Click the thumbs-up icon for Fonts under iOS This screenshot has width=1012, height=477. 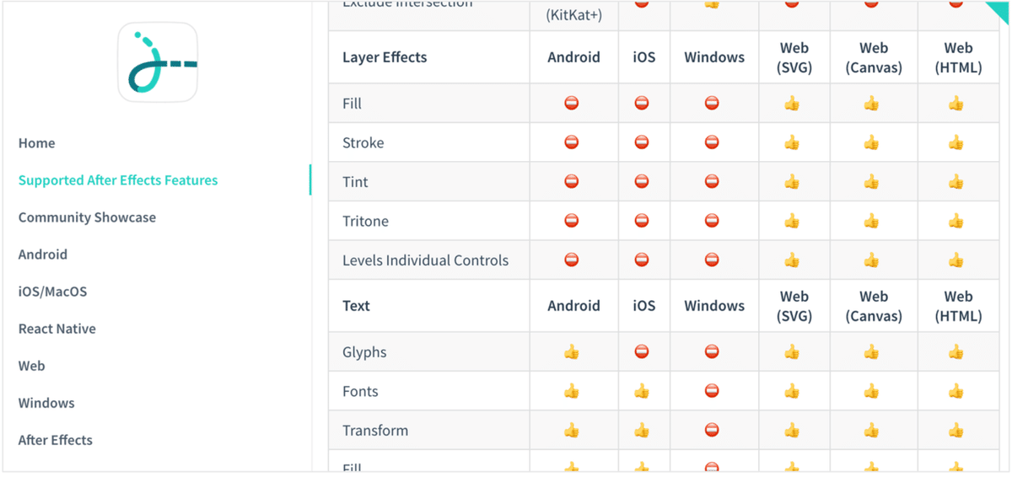click(x=642, y=391)
